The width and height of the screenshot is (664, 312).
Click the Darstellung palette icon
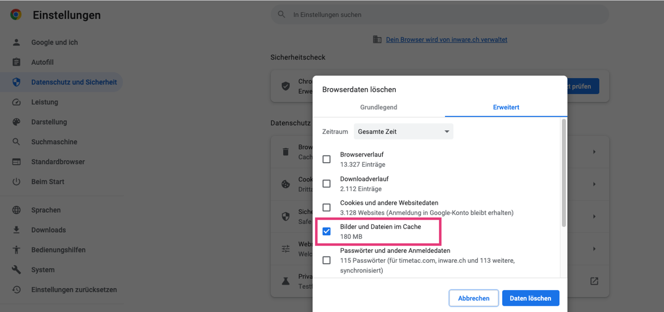click(16, 122)
